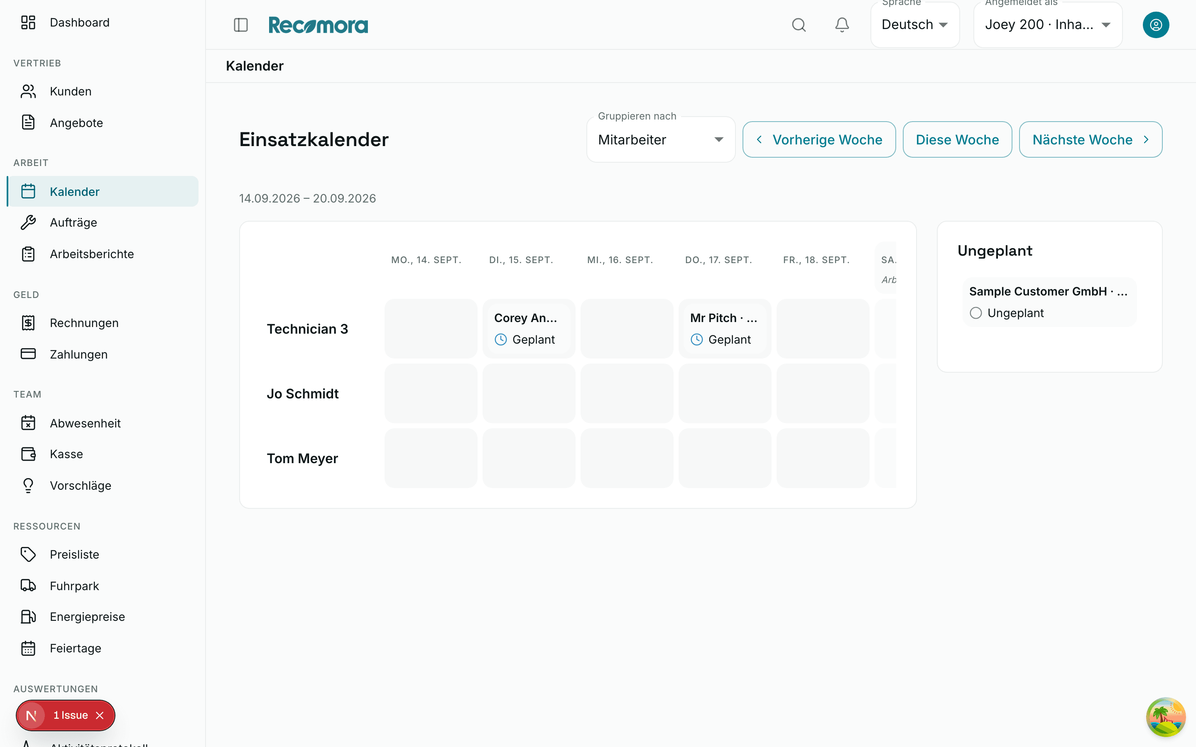
Task: Open the Rechnungen menu item
Action: point(103,322)
